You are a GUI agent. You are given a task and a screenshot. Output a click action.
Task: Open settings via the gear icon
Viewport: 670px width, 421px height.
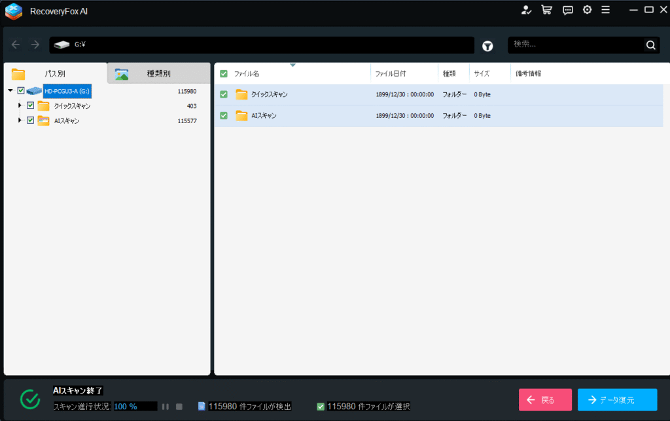(x=587, y=10)
